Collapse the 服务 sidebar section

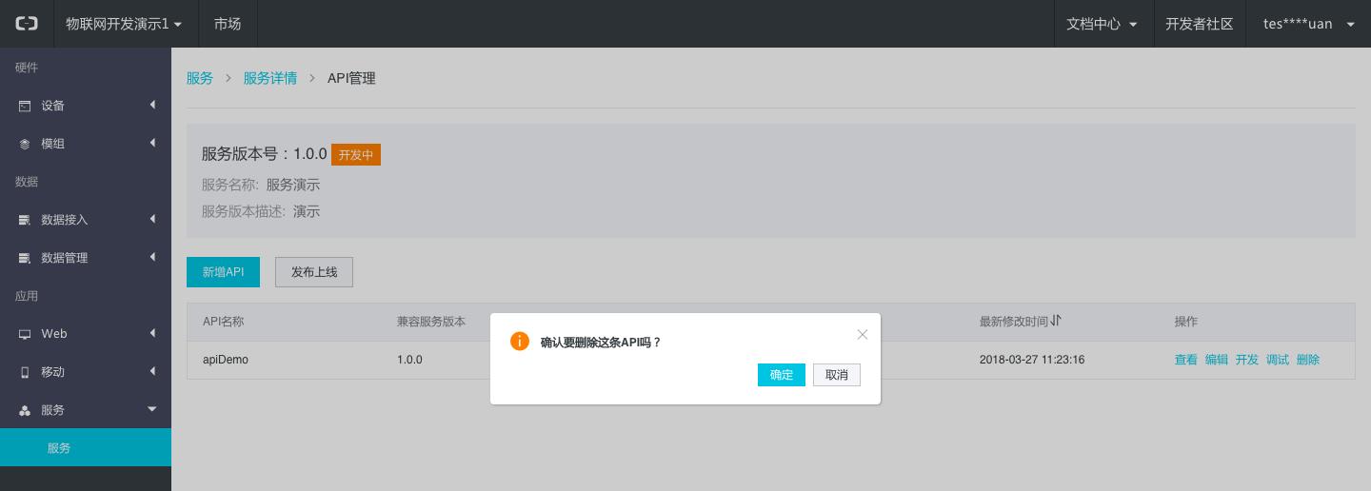click(86, 410)
